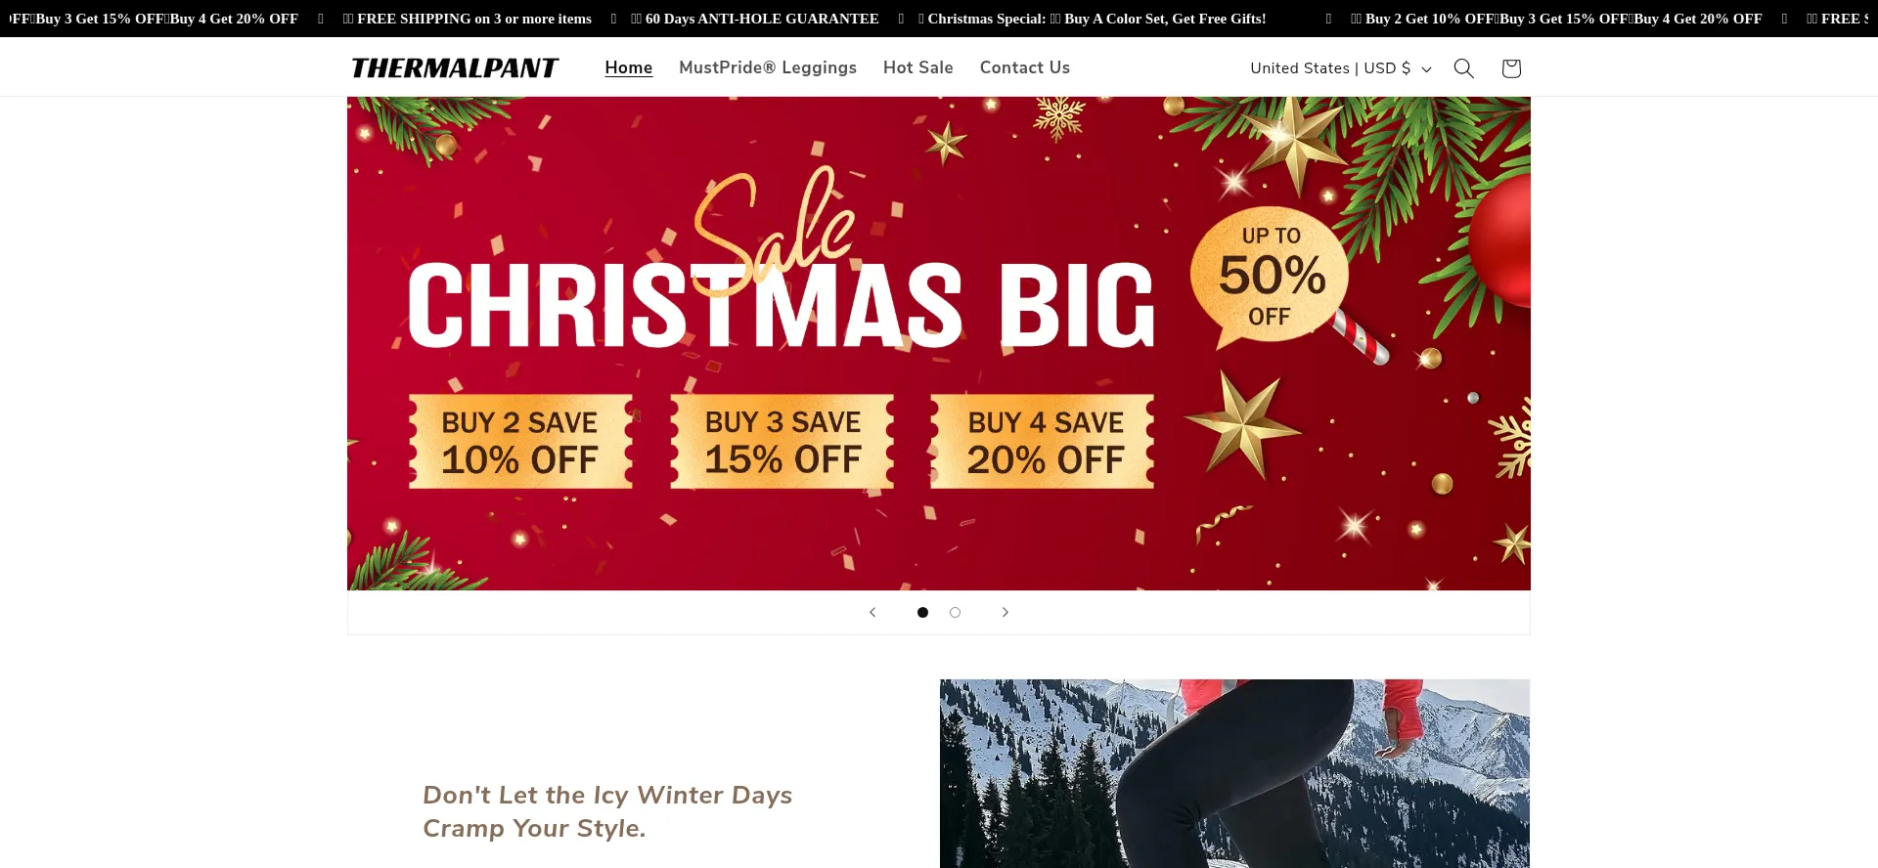Open MustPride® Leggings menu item

pyautogui.click(x=768, y=67)
